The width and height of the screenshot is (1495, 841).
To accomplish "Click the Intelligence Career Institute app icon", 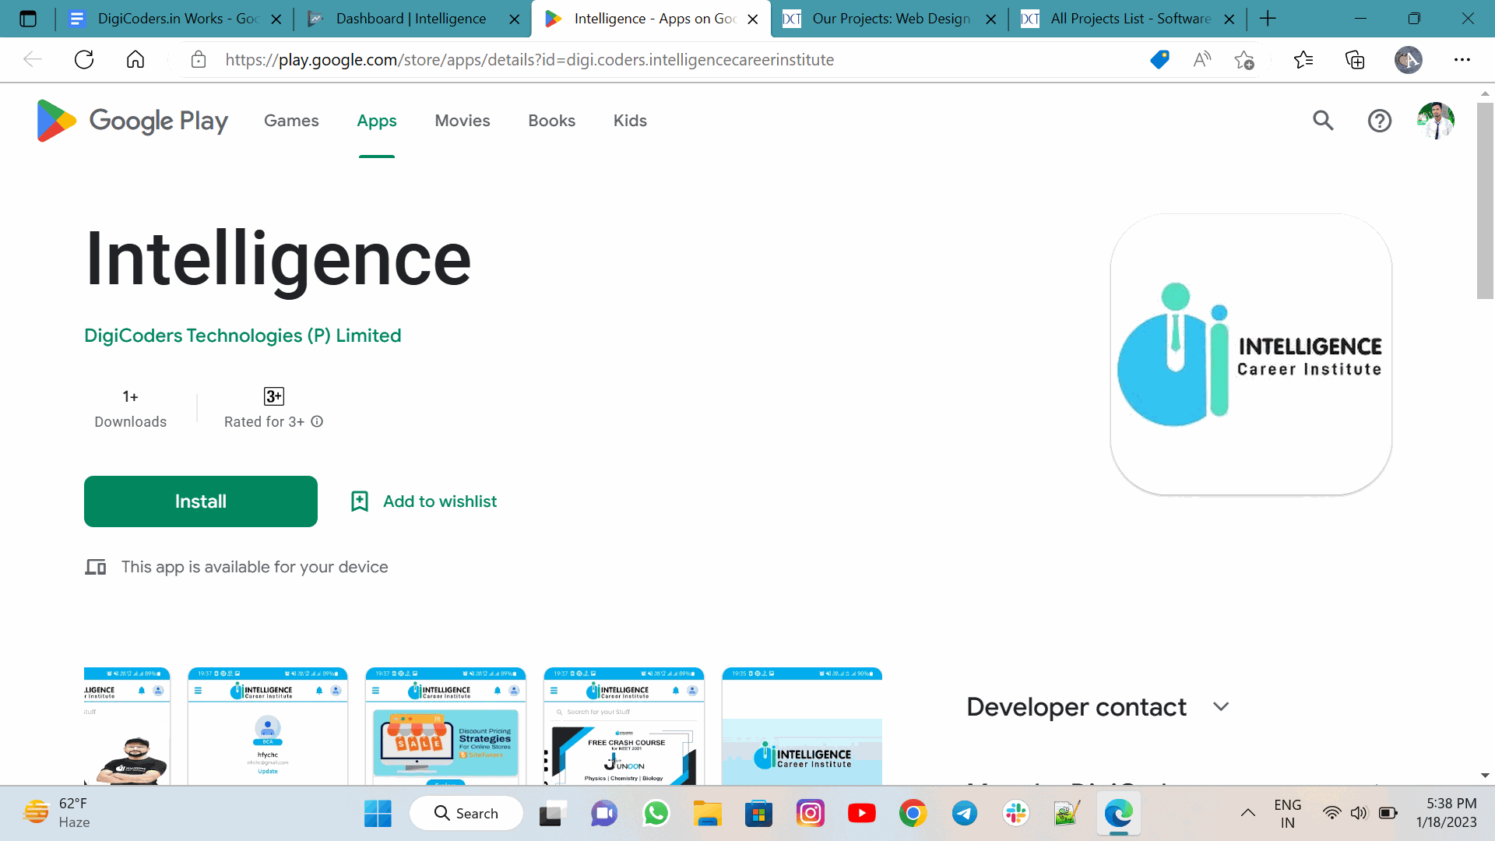I will click(1251, 354).
